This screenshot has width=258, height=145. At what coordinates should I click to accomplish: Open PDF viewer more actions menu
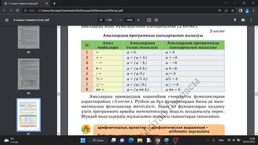(251, 20)
